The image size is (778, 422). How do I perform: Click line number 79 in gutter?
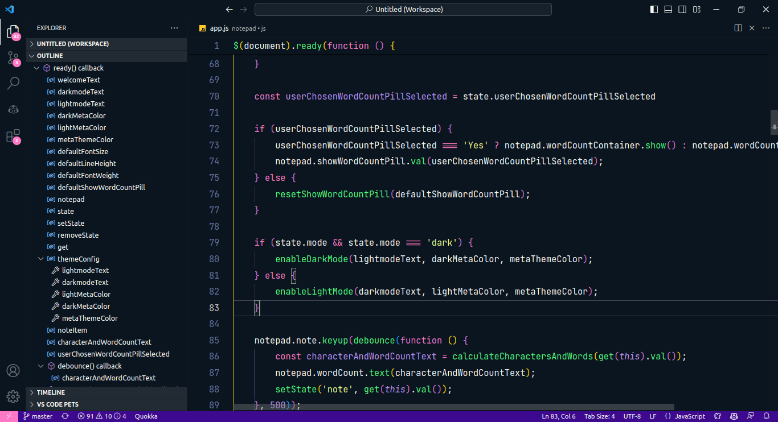(x=214, y=242)
